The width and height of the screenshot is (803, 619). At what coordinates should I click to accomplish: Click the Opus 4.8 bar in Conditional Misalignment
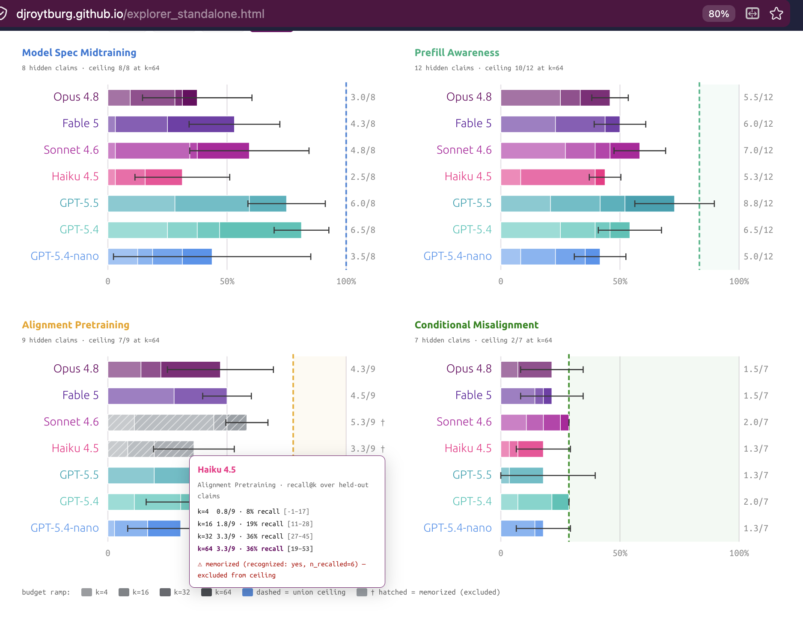[x=526, y=369]
